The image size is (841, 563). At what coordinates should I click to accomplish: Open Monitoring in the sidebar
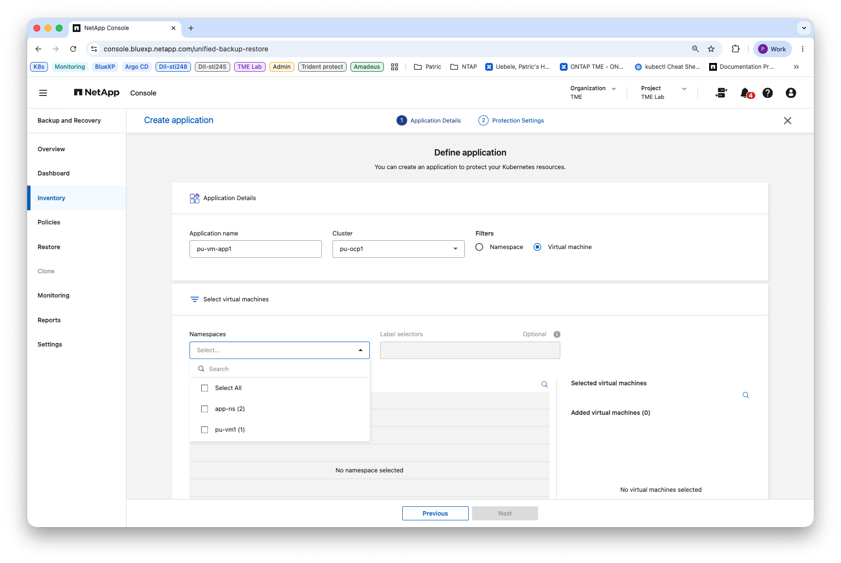(54, 296)
